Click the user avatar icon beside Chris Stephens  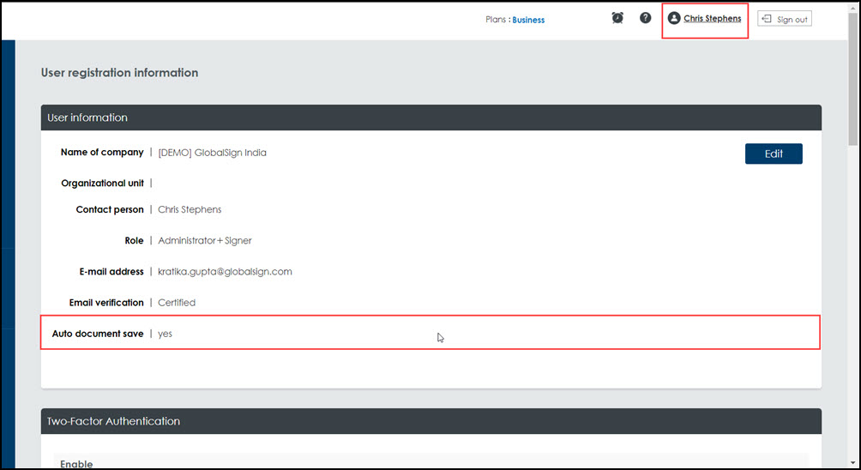674,19
